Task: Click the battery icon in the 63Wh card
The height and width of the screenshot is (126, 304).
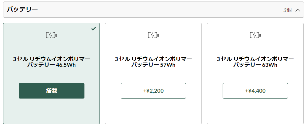Action: pos(255,35)
